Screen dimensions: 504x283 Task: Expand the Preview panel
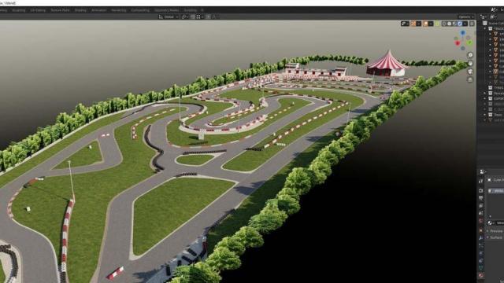[495, 231]
